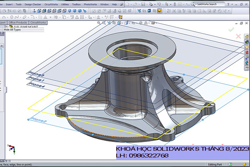Screen dimensions: 250x167
Task: Click Edit Appearance sphere icon
Action: click(141, 23)
